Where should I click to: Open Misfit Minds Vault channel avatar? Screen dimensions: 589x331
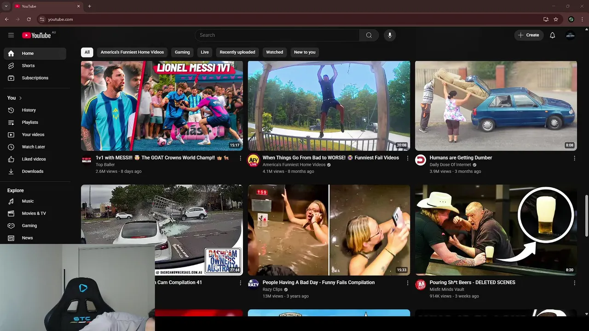421,285
